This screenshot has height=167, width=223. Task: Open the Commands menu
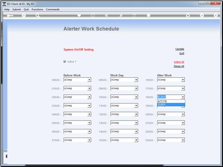click(x=53, y=9)
